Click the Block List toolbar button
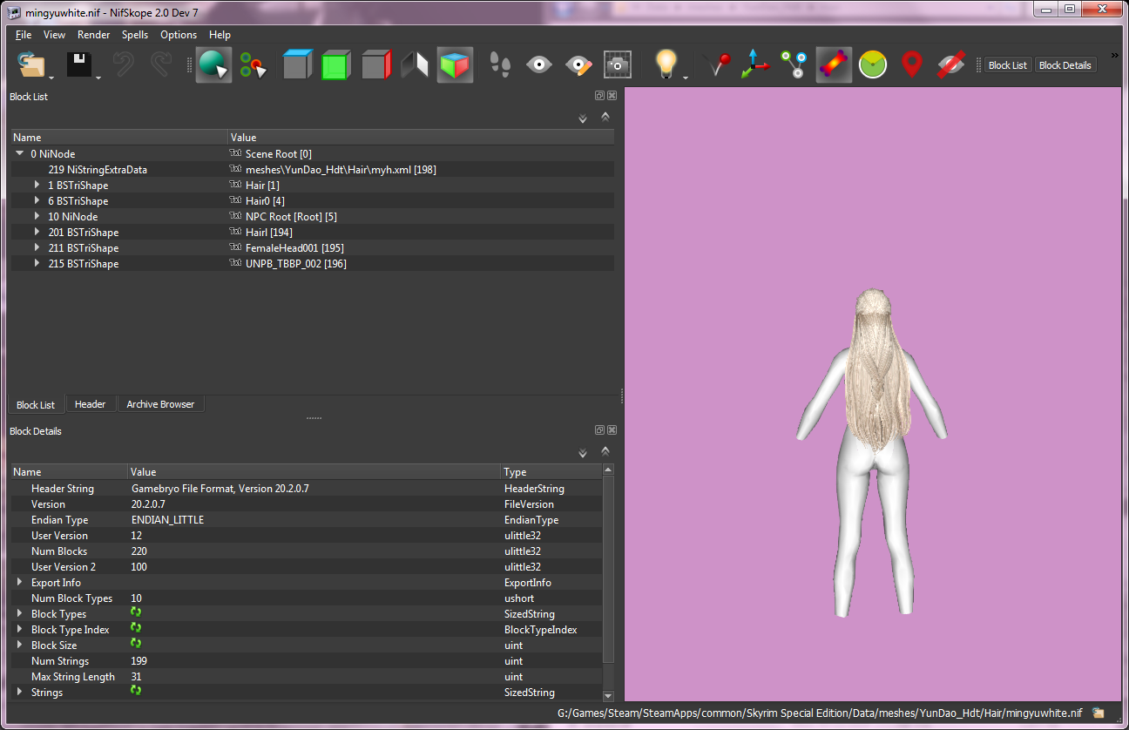 click(1008, 65)
